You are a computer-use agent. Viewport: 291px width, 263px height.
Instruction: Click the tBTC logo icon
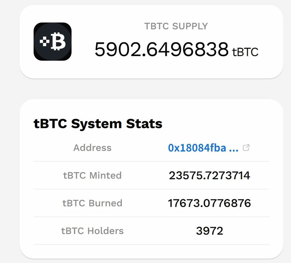pos(52,41)
